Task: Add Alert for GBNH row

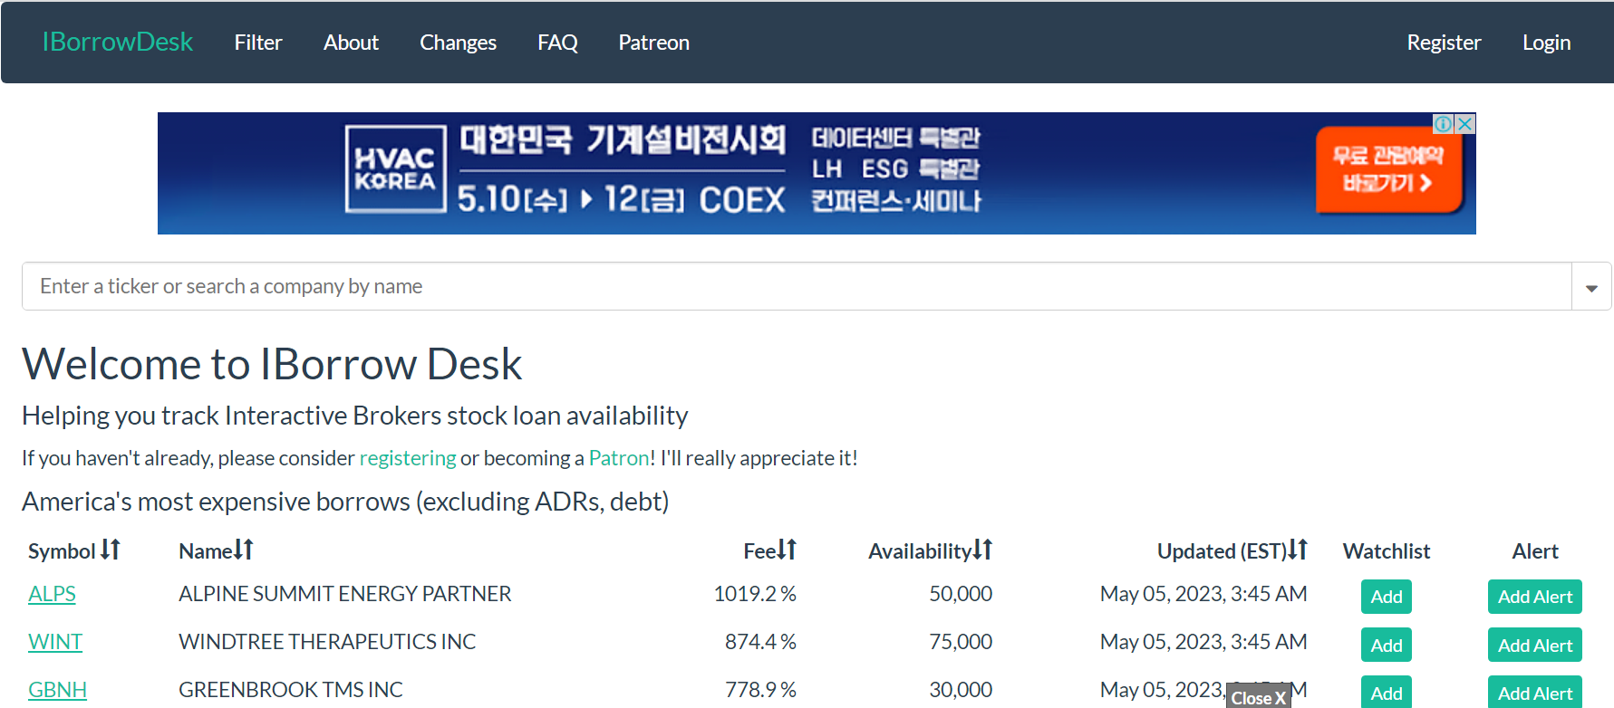Action: 1535,693
